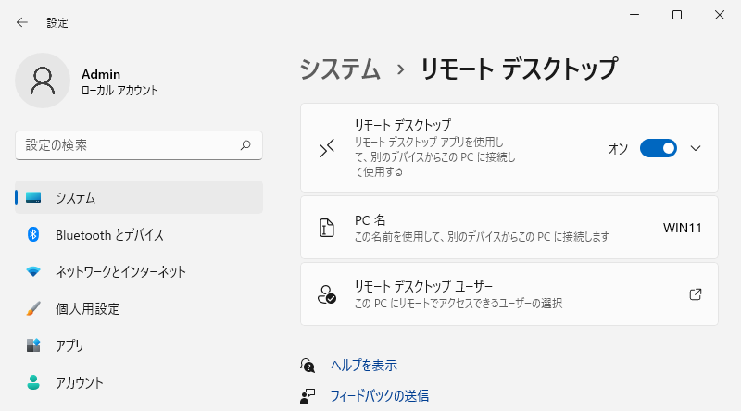Viewport: 741px width, 411px height.
Task: Open 個人用設定 settings category
Action: [x=139, y=308]
